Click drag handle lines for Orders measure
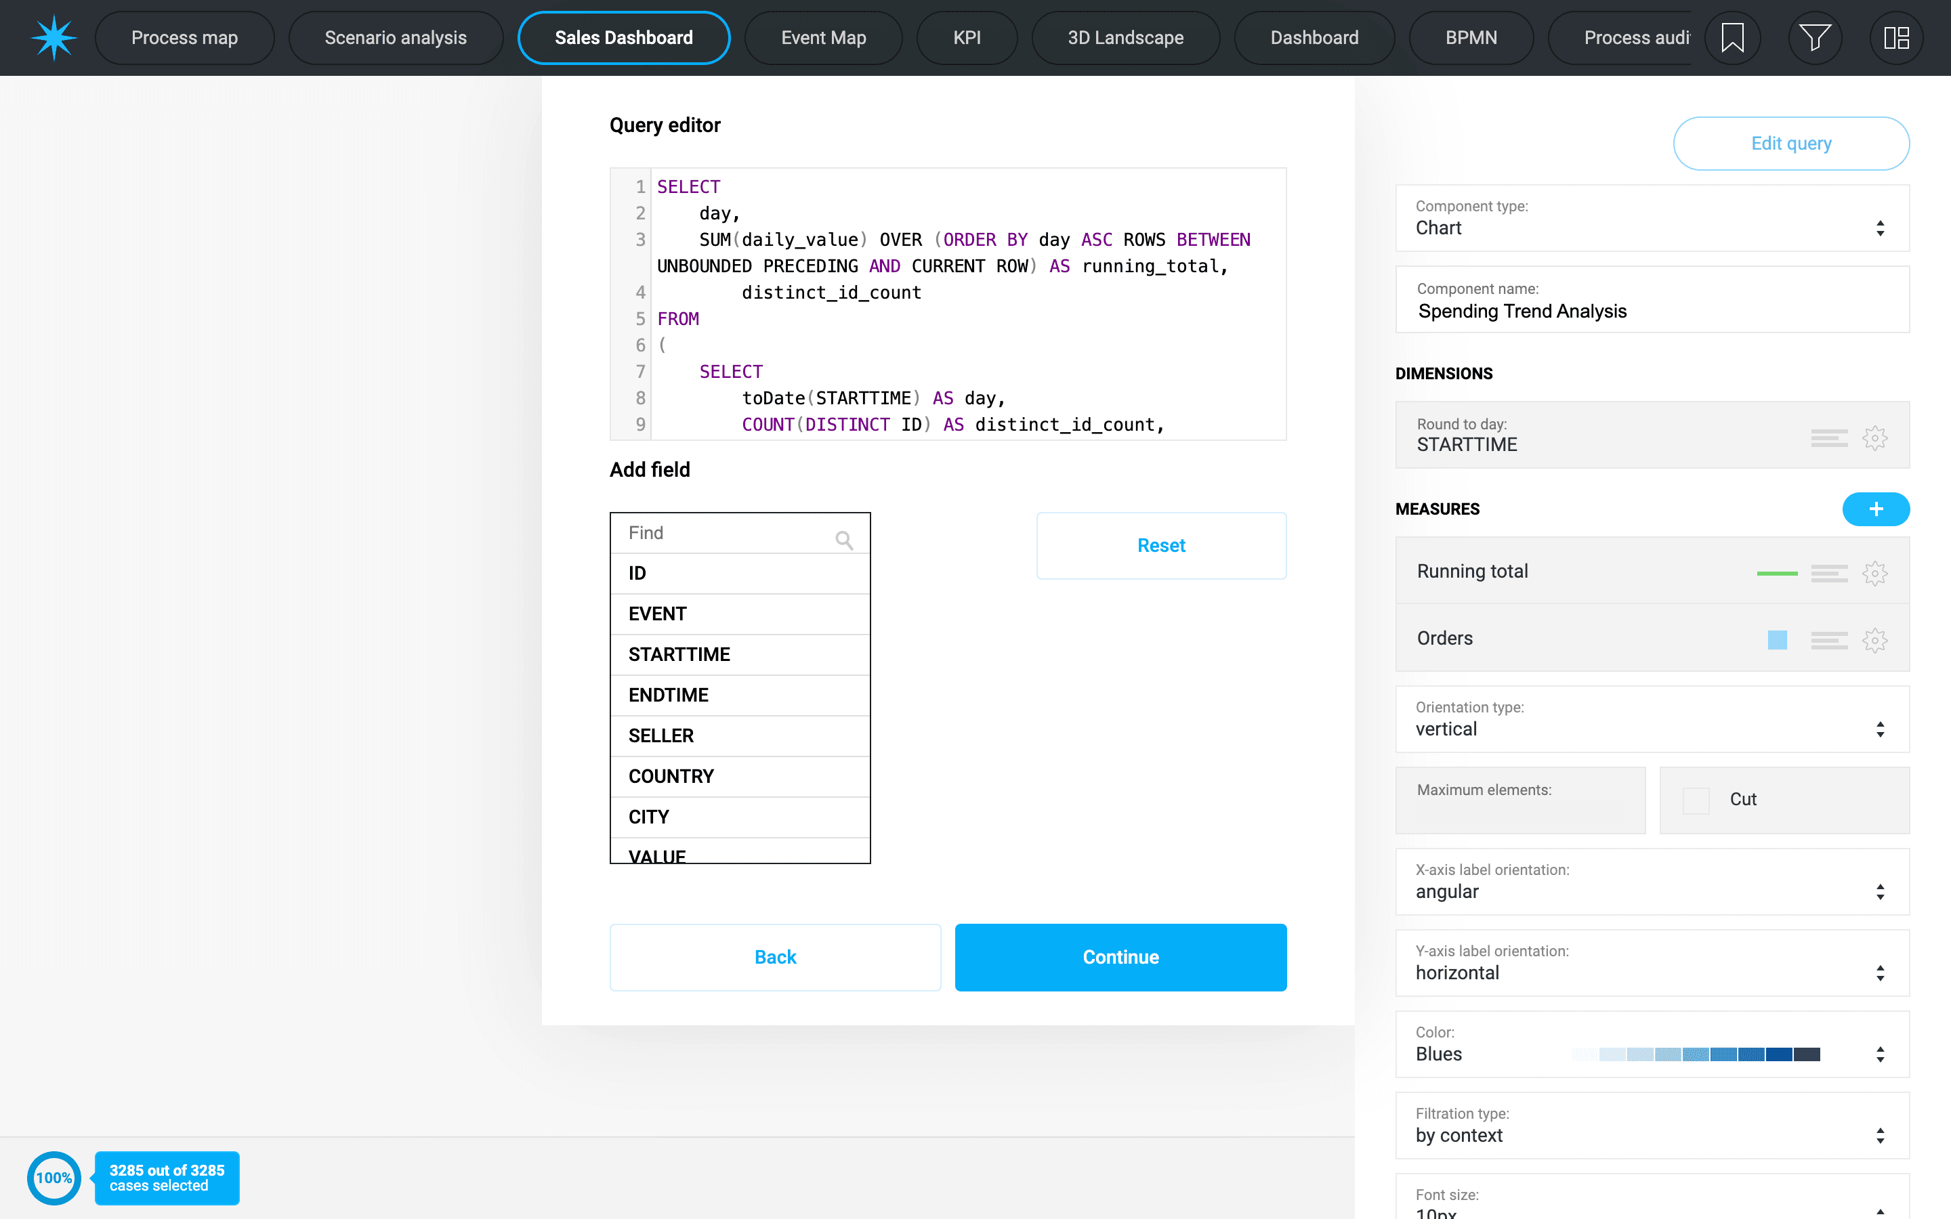 pyautogui.click(x=1828, y=640)
